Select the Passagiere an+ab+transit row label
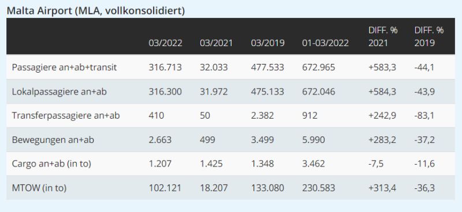Screen dimensions: 462x212 [65, 67]
